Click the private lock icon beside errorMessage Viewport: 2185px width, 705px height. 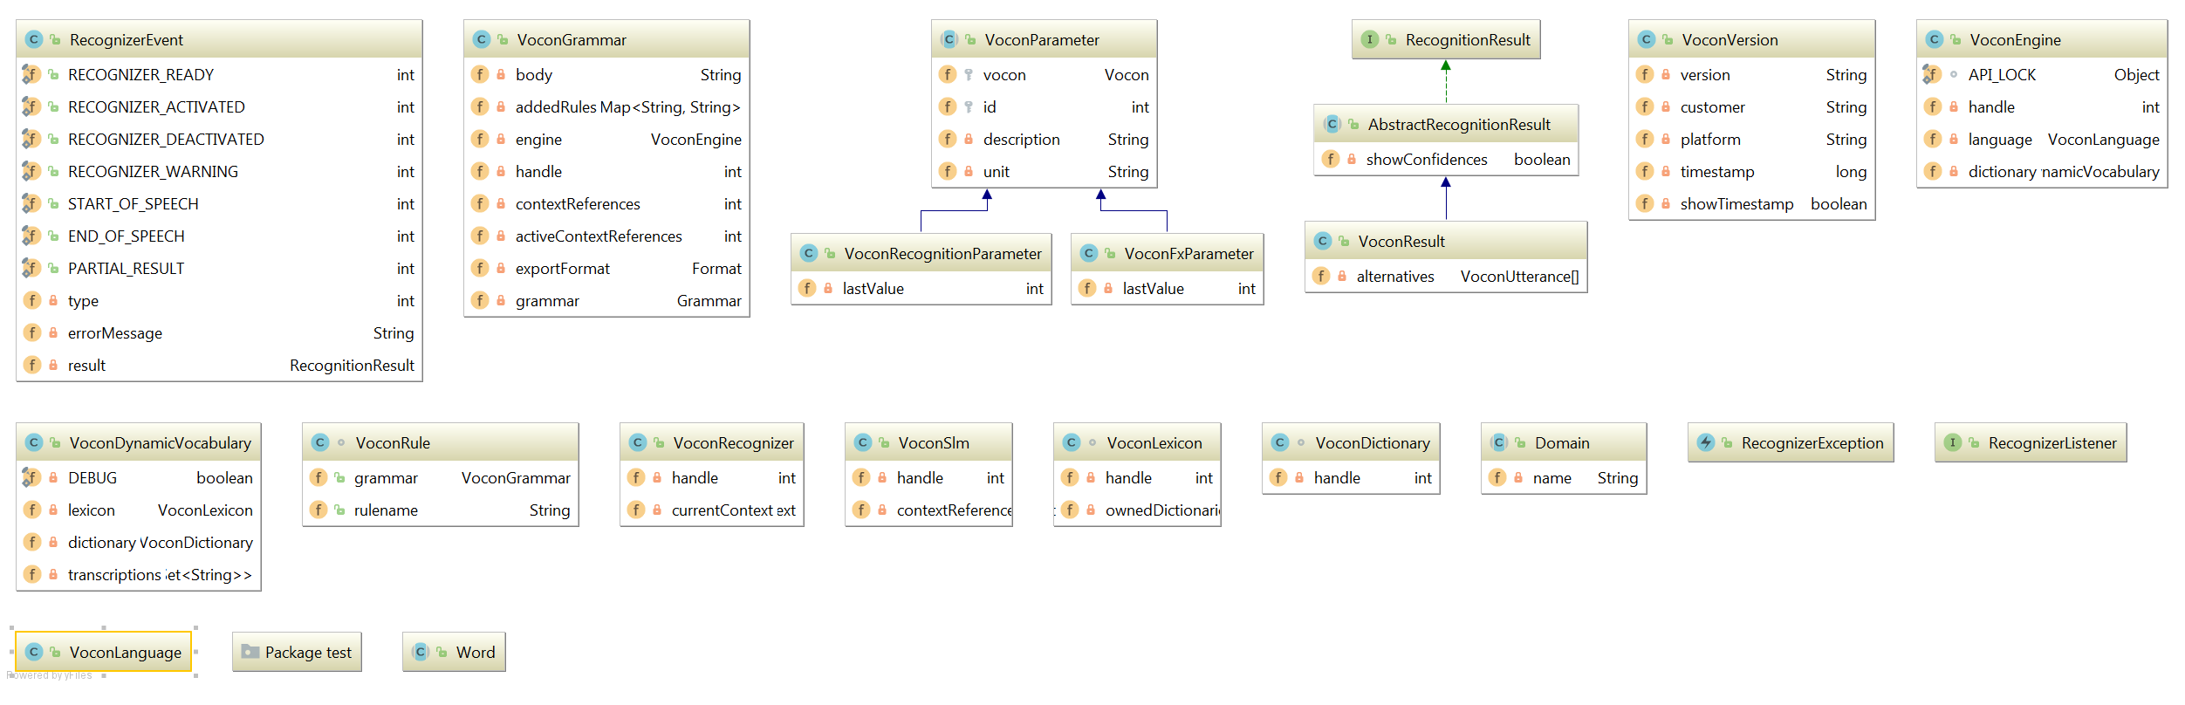[x=53, y=332]
